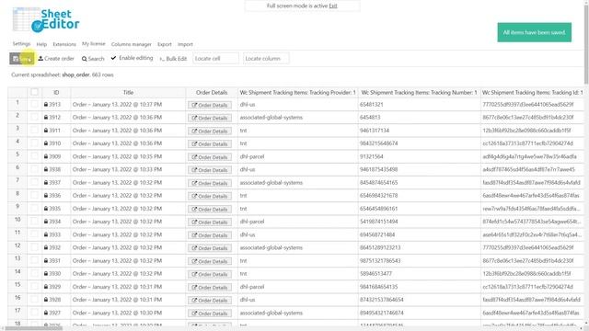This screenshot has width=589, height=331.
Task: Dismiss the 'All items have been saved' notice
Action: point(534,32)
